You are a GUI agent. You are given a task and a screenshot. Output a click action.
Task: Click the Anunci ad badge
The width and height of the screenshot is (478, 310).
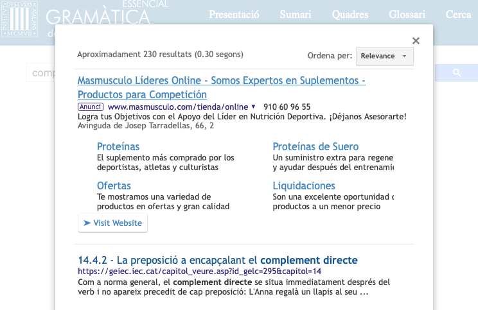[x=91, y=107]
